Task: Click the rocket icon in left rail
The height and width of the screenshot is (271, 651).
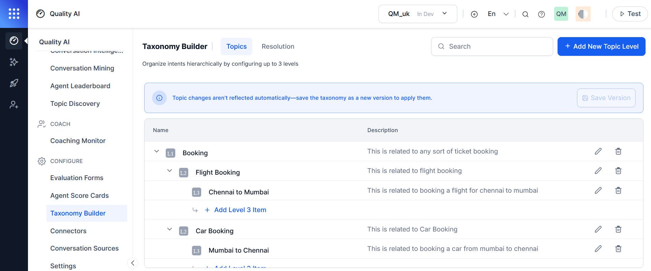Action: [14, 83]
